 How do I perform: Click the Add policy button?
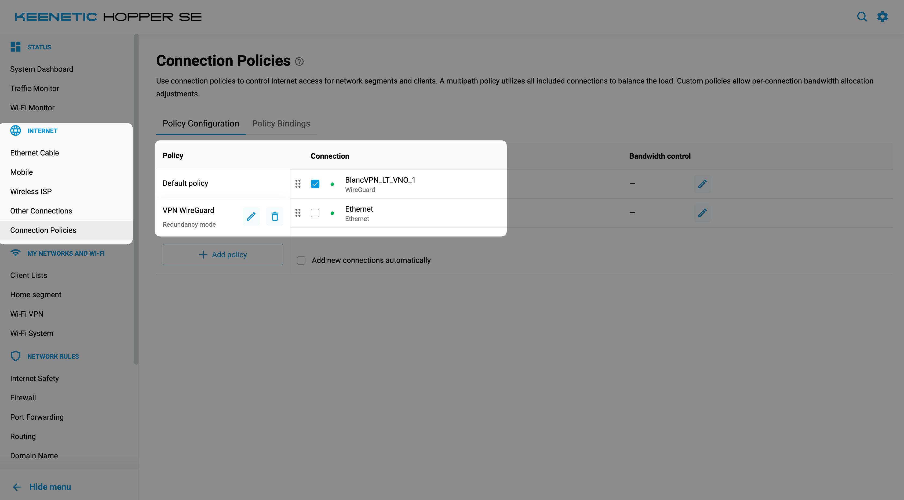coord(223,255)
